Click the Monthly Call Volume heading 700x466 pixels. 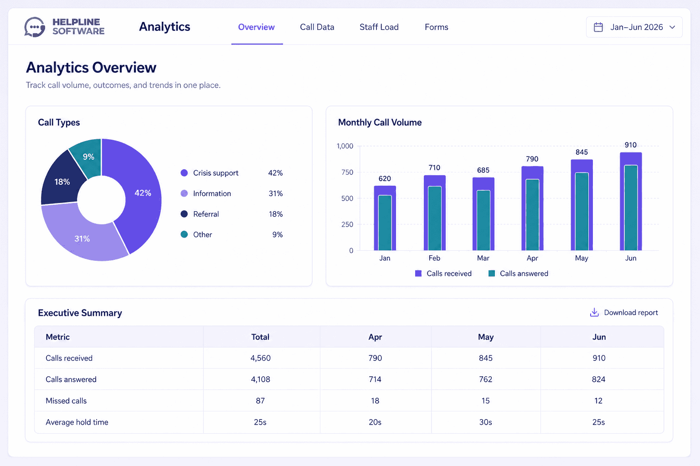380,122
